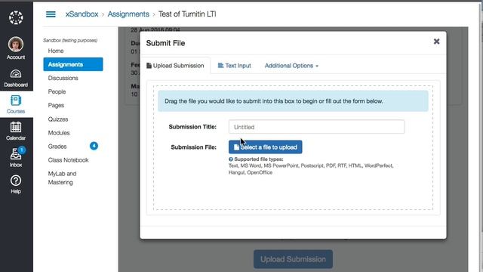Select Assignments in course menu
The image size is (483, 272).
[73, 64]
